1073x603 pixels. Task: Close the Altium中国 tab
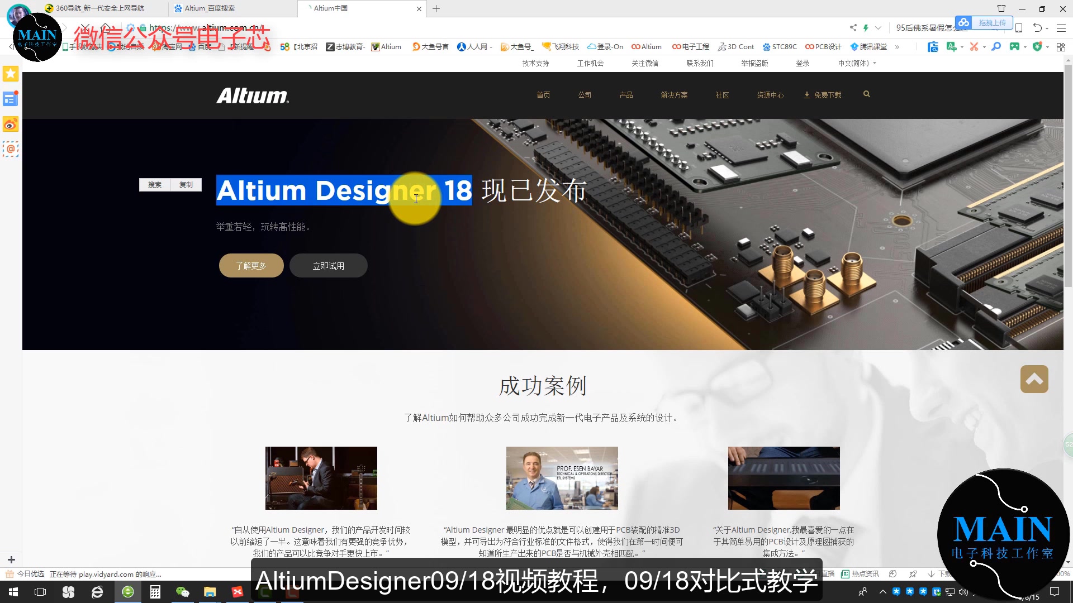(419, 8)
